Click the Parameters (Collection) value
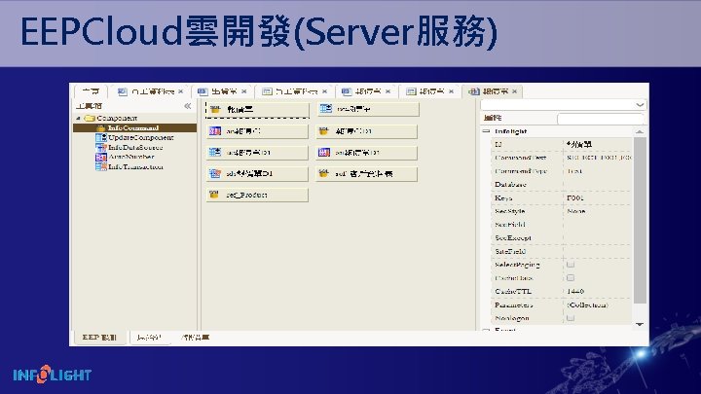 pos(587,304)
